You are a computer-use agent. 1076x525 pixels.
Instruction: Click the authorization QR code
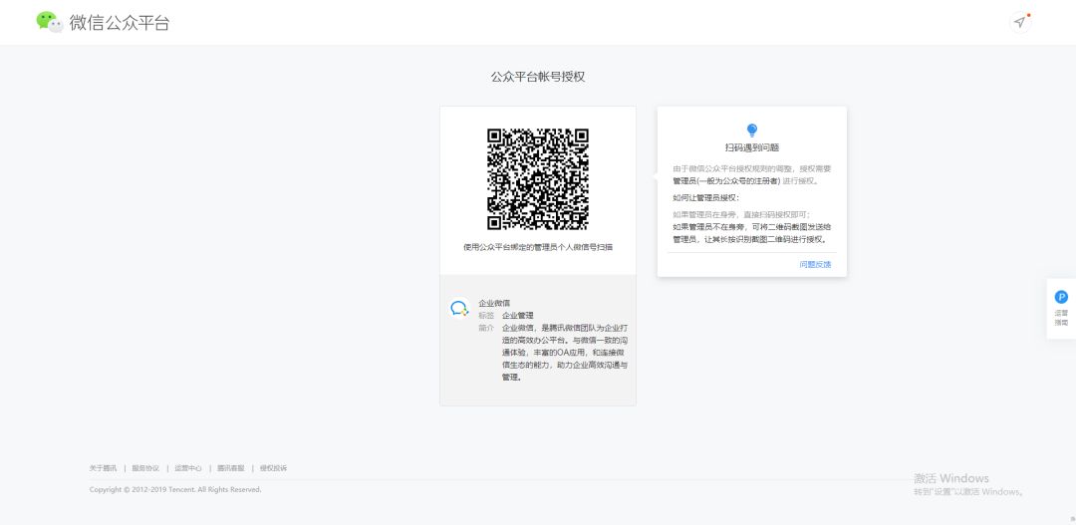click(x=538, y=179)
